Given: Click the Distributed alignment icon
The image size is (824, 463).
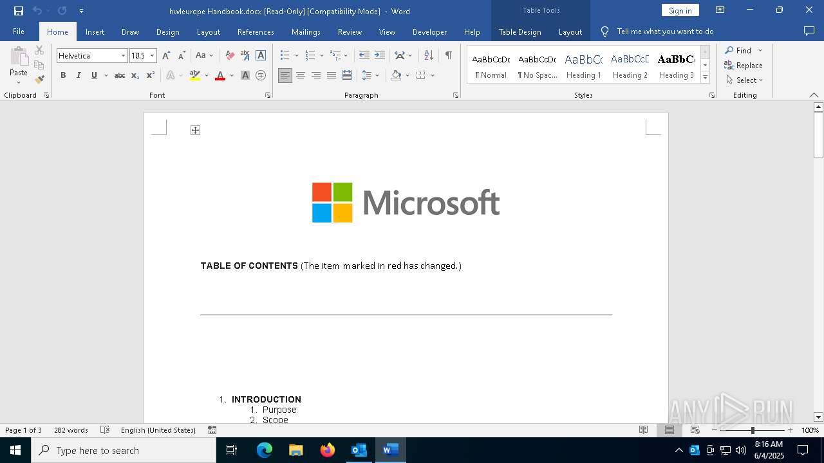Looking at the screenshot, I should point(347,75).
